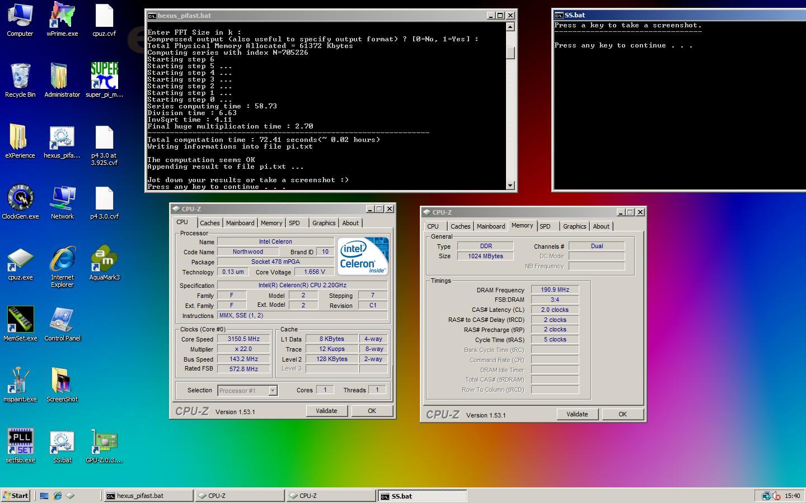
Task: Click the CAS# Latency 2.0 clocks value
Action: pyautogui.click(x=555, y=310)
